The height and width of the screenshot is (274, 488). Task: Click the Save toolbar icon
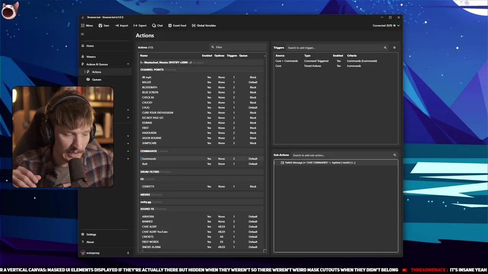click(x=100, y=25)
